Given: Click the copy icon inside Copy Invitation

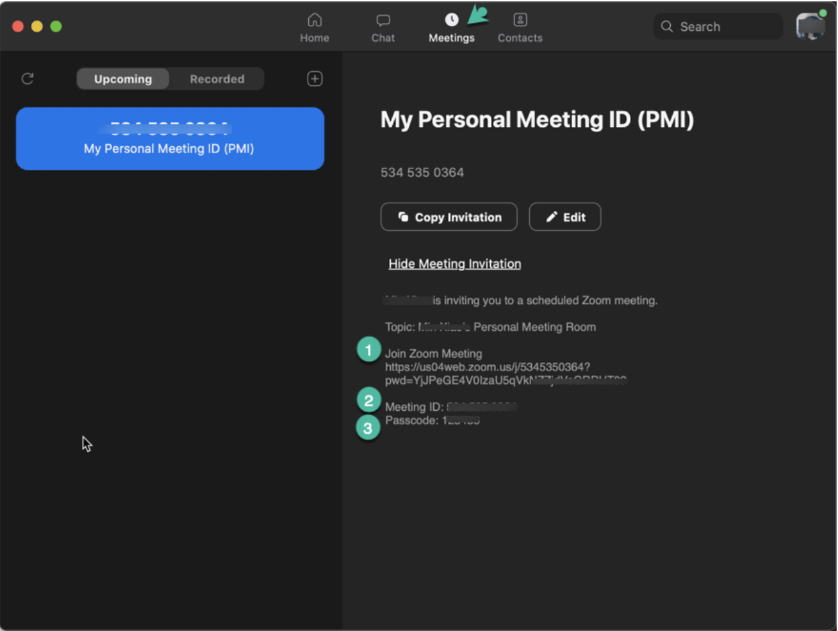Looking at the screenshot, I should pyautogui.click(x=403, y=216).
